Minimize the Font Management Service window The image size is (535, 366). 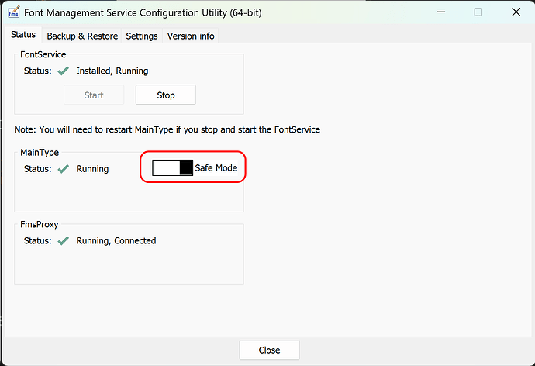441,12
